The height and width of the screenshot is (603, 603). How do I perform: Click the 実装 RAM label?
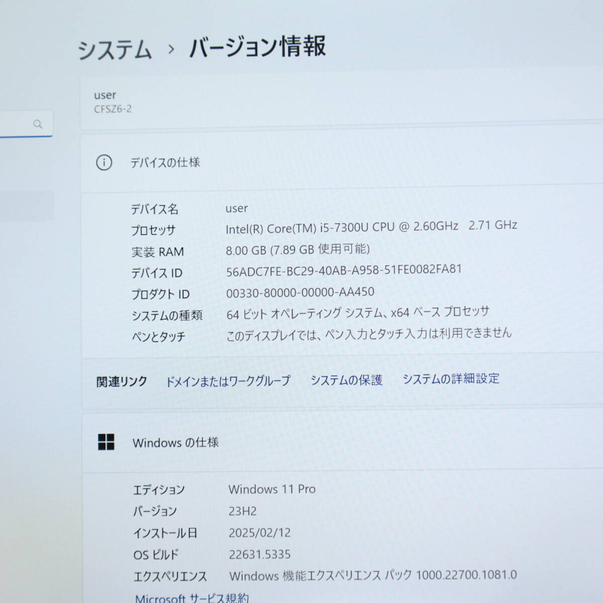(158, 252)
